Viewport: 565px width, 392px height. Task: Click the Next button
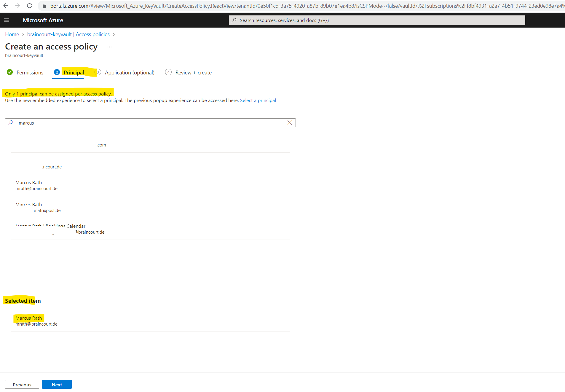coord(57,384)
